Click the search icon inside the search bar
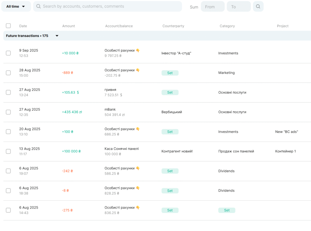311x231 pixels. pyautogui.click(x=39, y=6)
